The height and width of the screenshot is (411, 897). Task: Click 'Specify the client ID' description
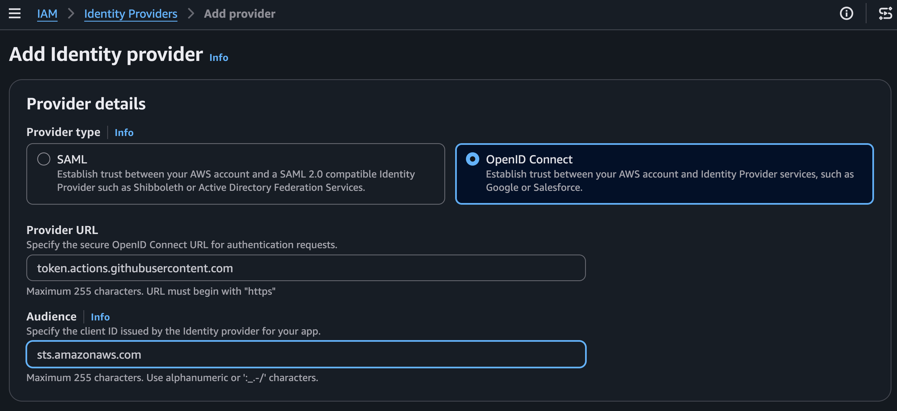(x=173, y=331)
